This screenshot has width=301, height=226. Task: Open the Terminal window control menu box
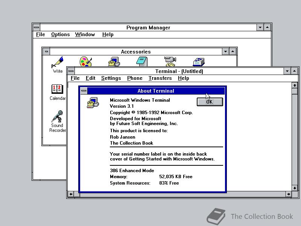click(71, 71)
